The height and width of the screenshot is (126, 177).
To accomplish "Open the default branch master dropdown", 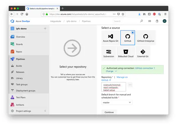I will [x=117, y=103].
